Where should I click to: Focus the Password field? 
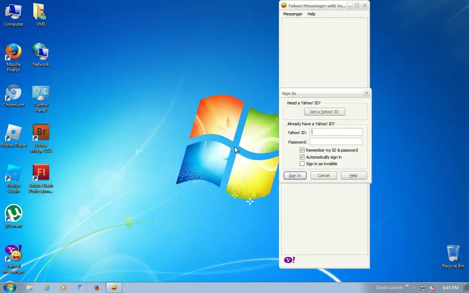pyautogui.click(x=336, y=142)
